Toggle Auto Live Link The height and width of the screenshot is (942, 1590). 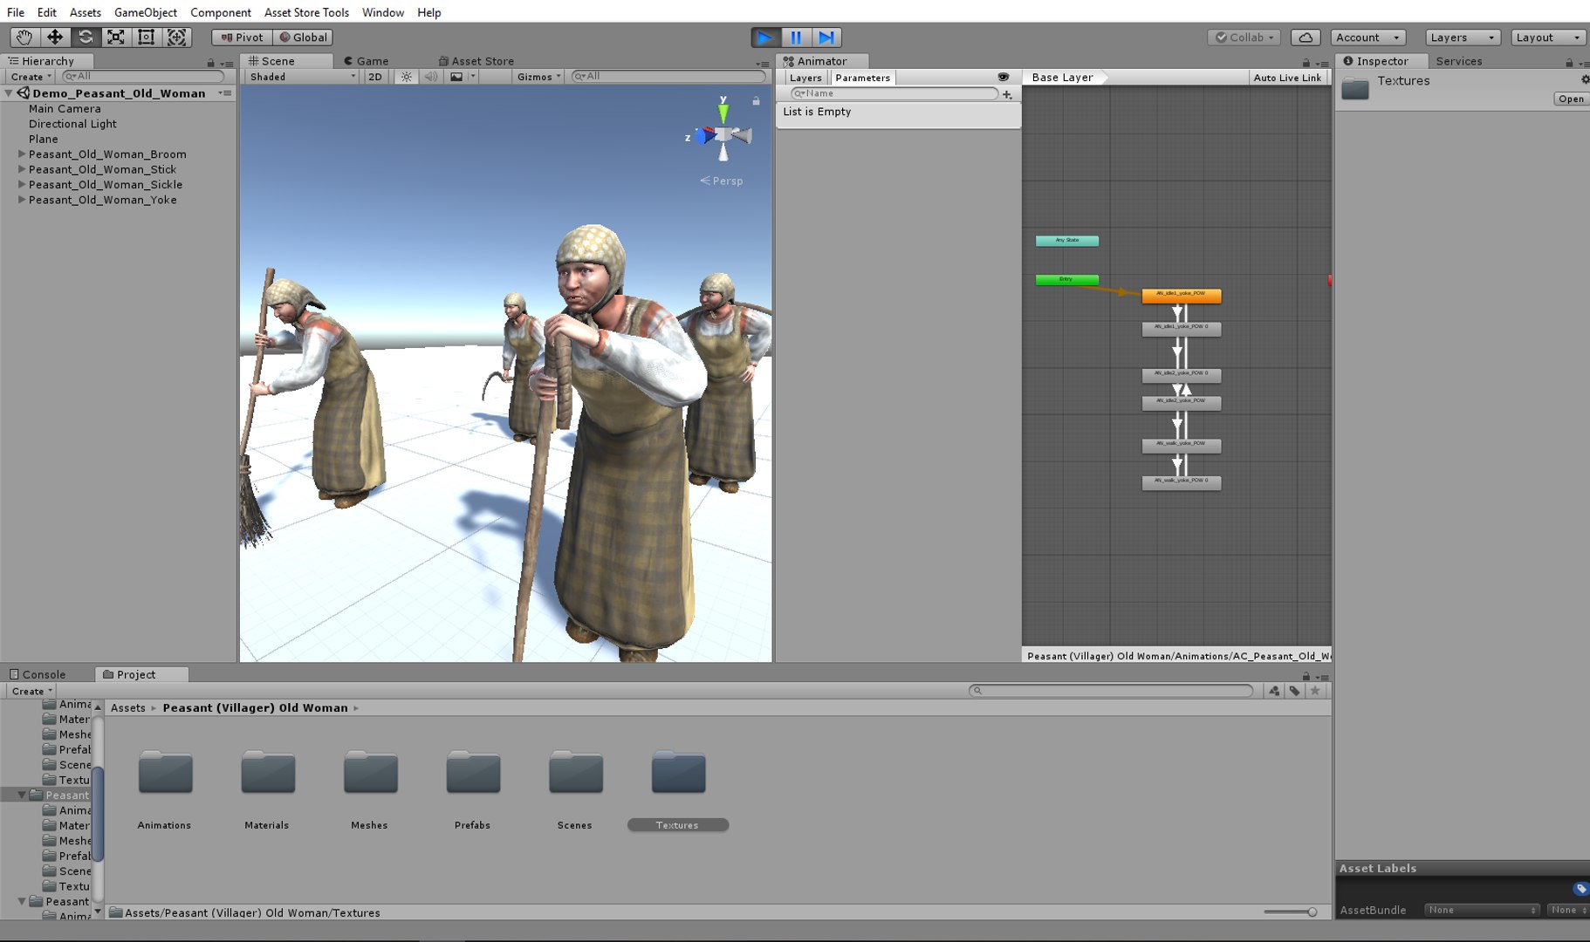point(1287,78)
